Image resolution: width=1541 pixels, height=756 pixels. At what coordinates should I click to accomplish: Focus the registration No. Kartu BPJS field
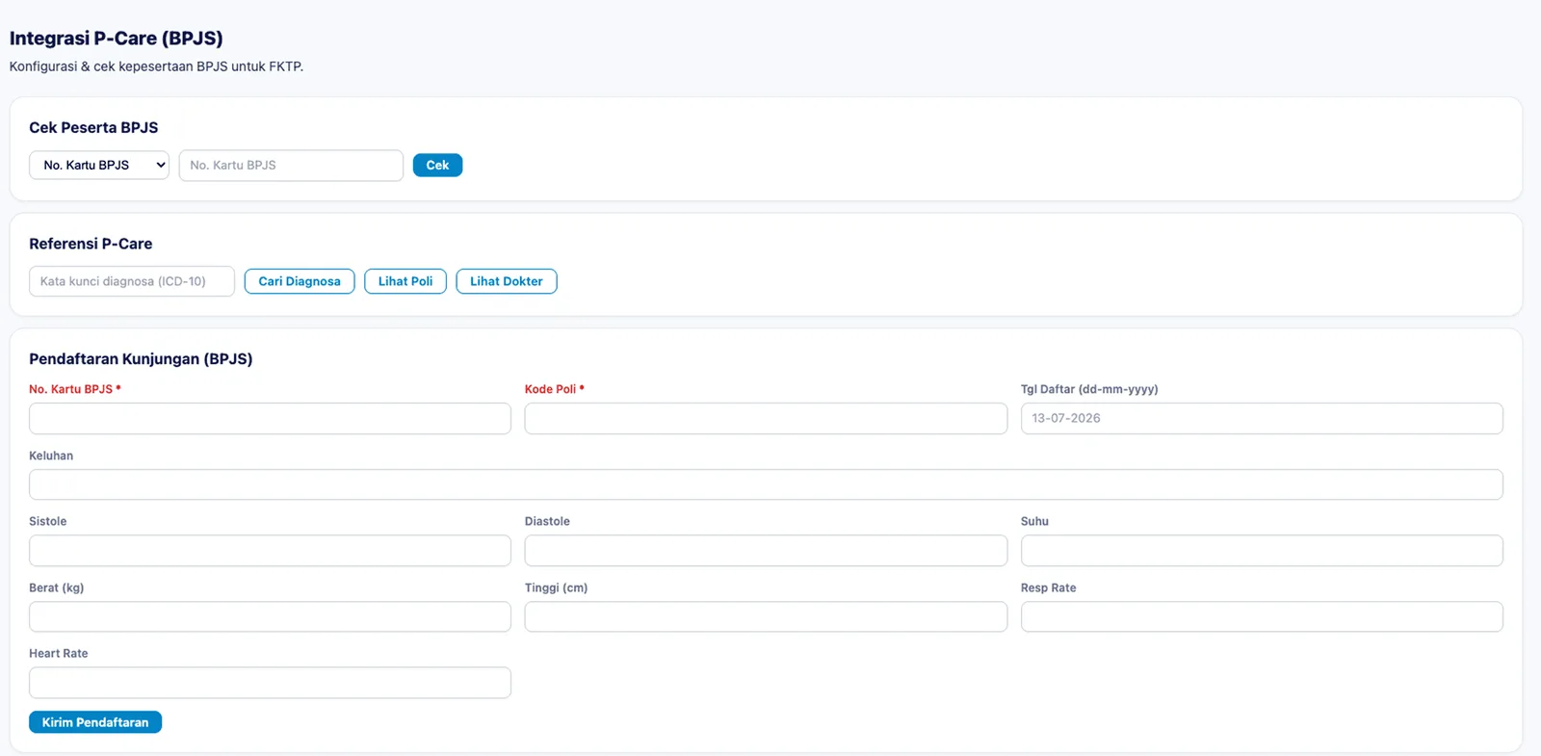[270, 419]
